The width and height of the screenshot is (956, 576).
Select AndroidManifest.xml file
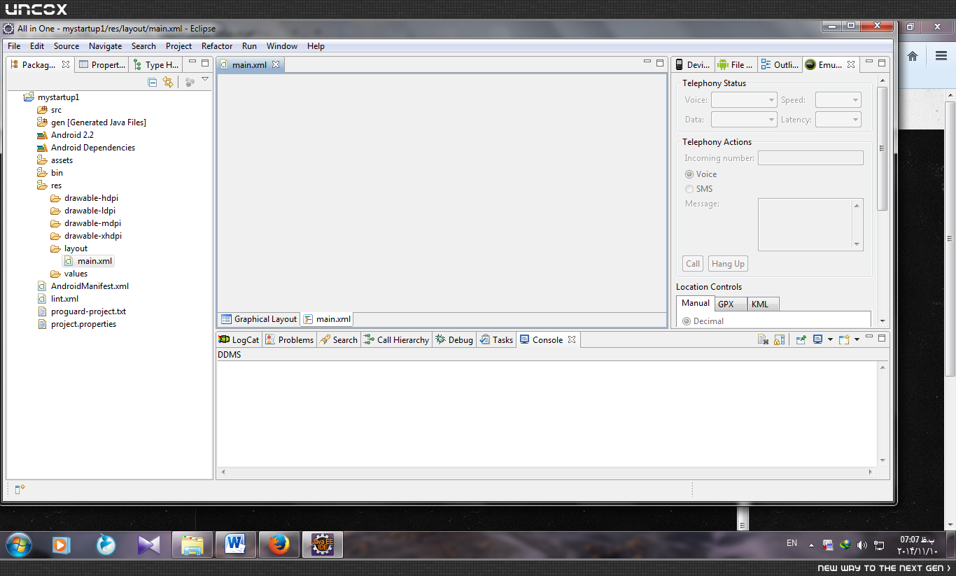tap(83, 286)
